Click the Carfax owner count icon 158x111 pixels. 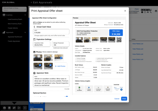145,12
